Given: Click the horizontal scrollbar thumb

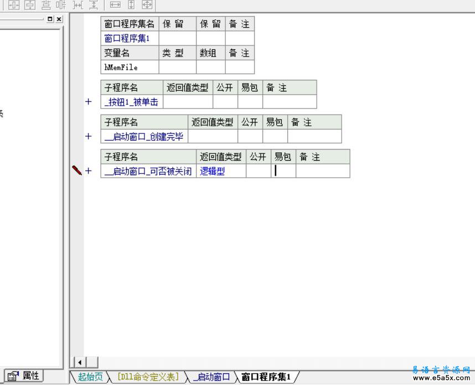Looking at the screenshot, I should pyautogui.click(x=92, y=362).
